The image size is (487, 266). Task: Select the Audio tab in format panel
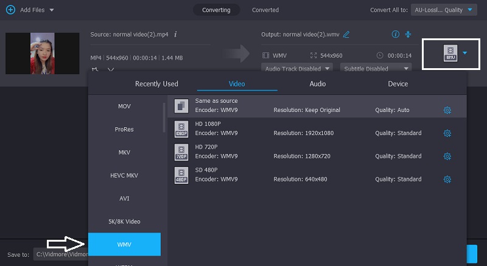click(x=317, y=84)
